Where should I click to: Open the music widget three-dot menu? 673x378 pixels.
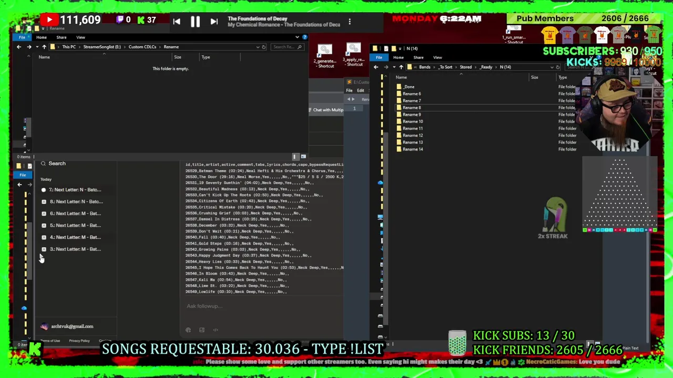[x=350, y=22]
